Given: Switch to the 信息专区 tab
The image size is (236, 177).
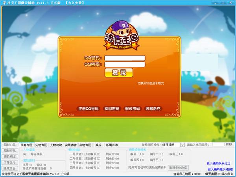Looking at the screenshot, I should click(27, 145).
